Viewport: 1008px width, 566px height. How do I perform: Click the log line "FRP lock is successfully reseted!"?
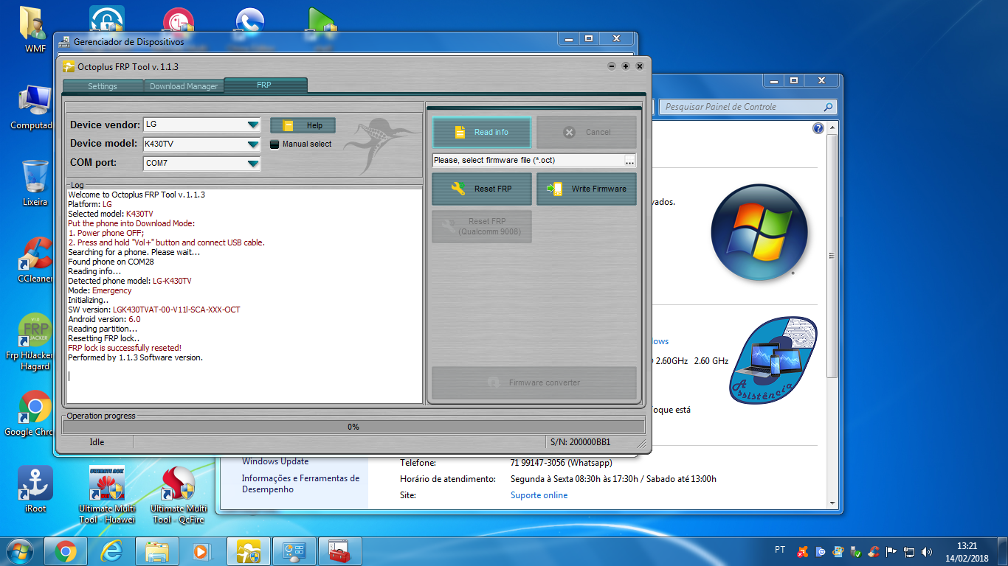(x=125, y=348)
